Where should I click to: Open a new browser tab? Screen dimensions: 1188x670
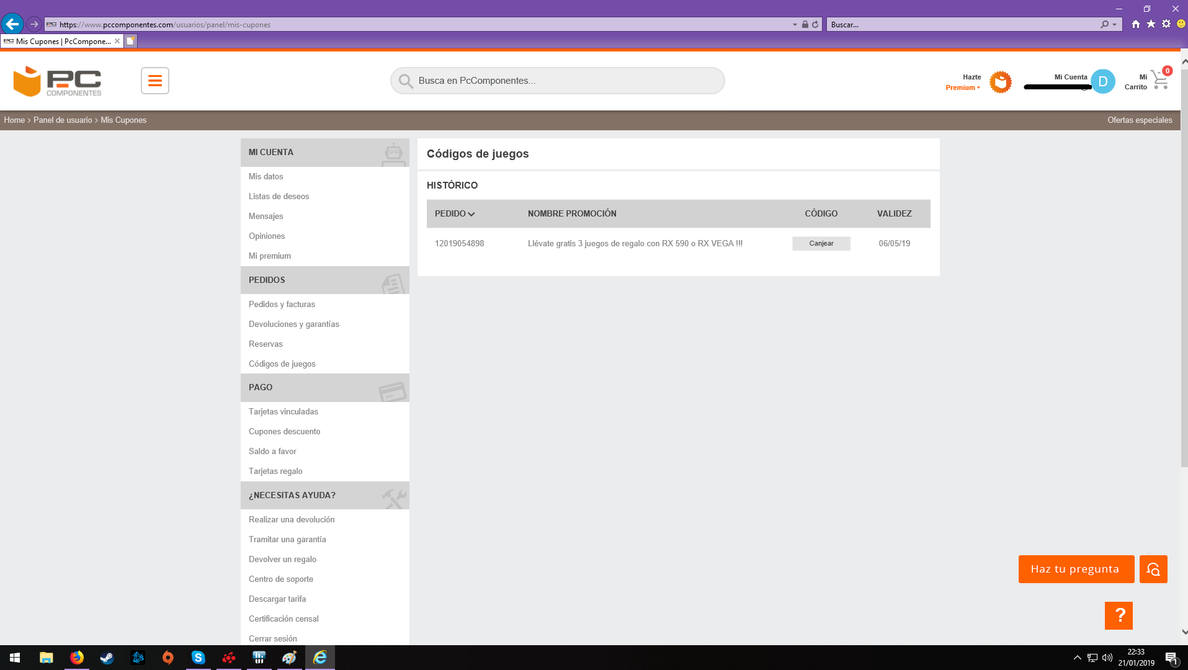point(130,41)
